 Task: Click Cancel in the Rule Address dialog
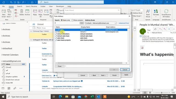pyautogui.click(x=125, y=70)
